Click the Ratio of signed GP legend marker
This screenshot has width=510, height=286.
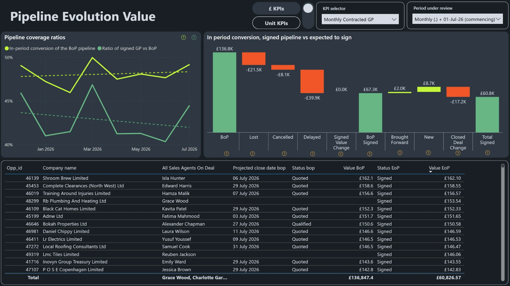coord(100,48)
